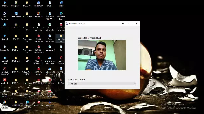Viewport: 204px width, 114px height.
Task: Select the Publication1 file icon
Action: [x=50, y=48]
